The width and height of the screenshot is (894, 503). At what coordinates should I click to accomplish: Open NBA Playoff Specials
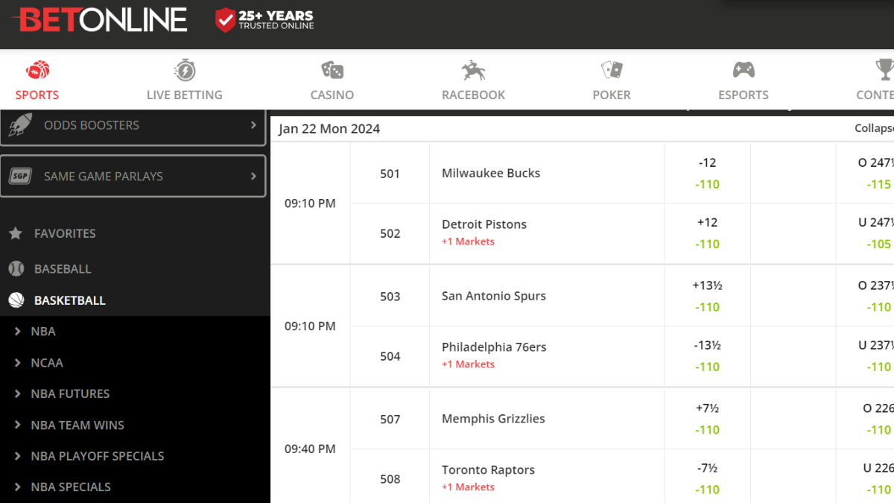[x=97, y=456]
